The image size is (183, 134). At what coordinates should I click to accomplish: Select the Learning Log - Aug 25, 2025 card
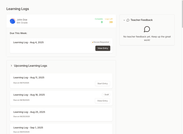[61, 114]
